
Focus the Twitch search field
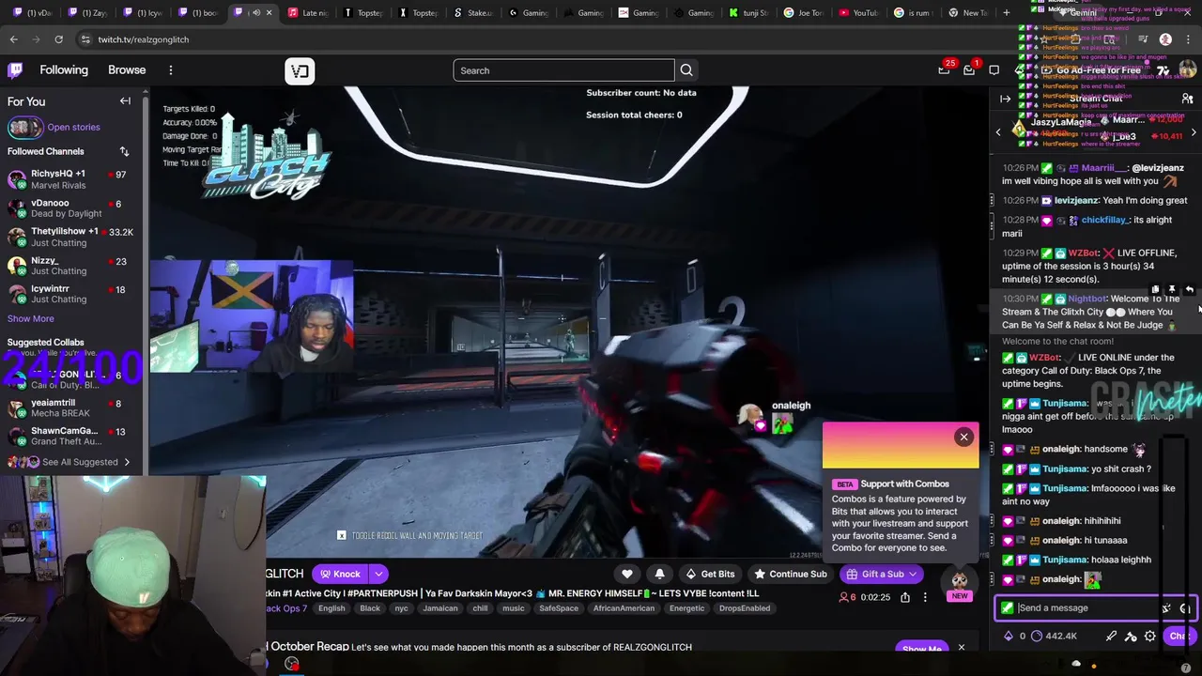tap(563, 70)
